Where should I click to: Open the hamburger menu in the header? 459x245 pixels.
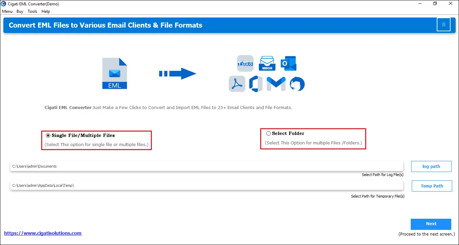(443, 25)
